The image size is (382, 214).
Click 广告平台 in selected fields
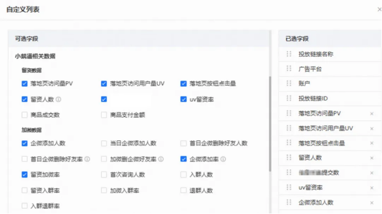310,69
